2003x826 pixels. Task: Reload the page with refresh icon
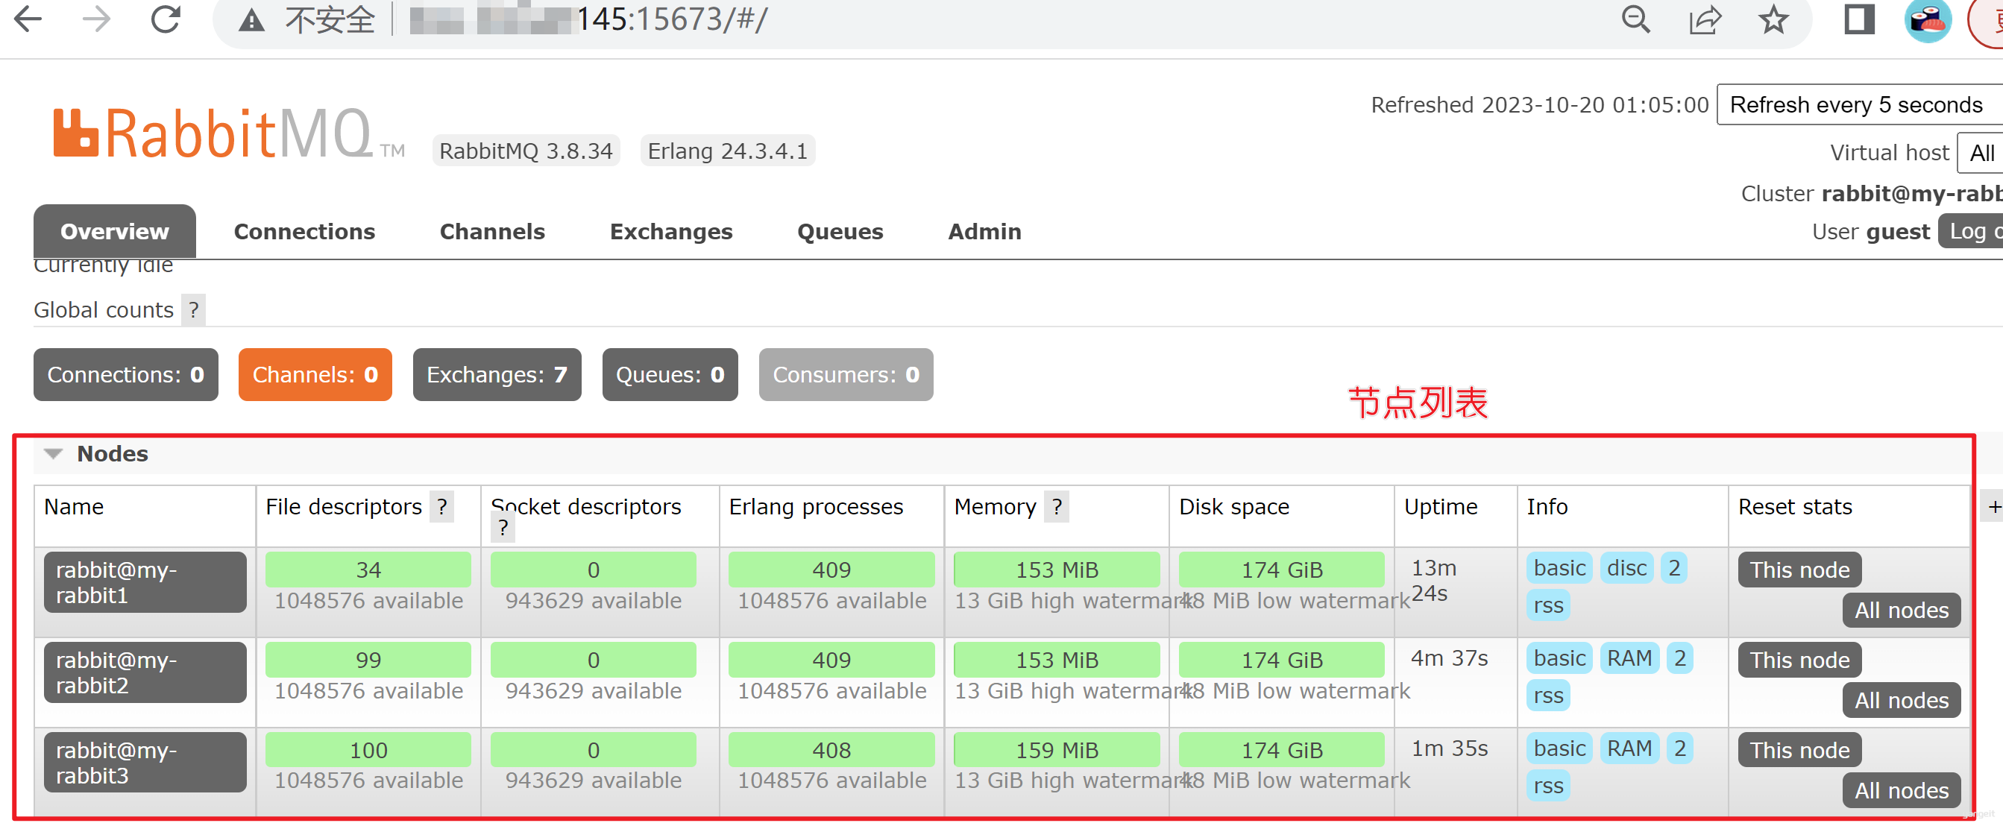(165, 19)
